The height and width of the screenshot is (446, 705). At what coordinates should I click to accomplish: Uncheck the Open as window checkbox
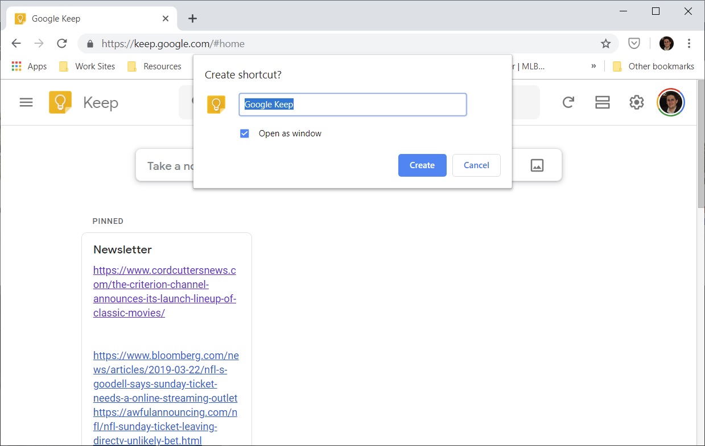245,134
